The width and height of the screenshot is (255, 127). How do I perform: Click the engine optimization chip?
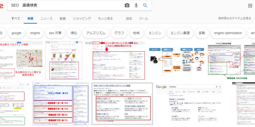[228, 33]
